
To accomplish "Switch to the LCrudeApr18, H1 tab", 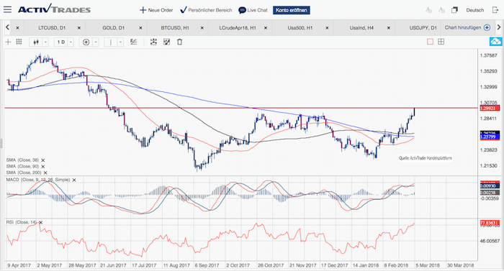I will click(238, 28).
